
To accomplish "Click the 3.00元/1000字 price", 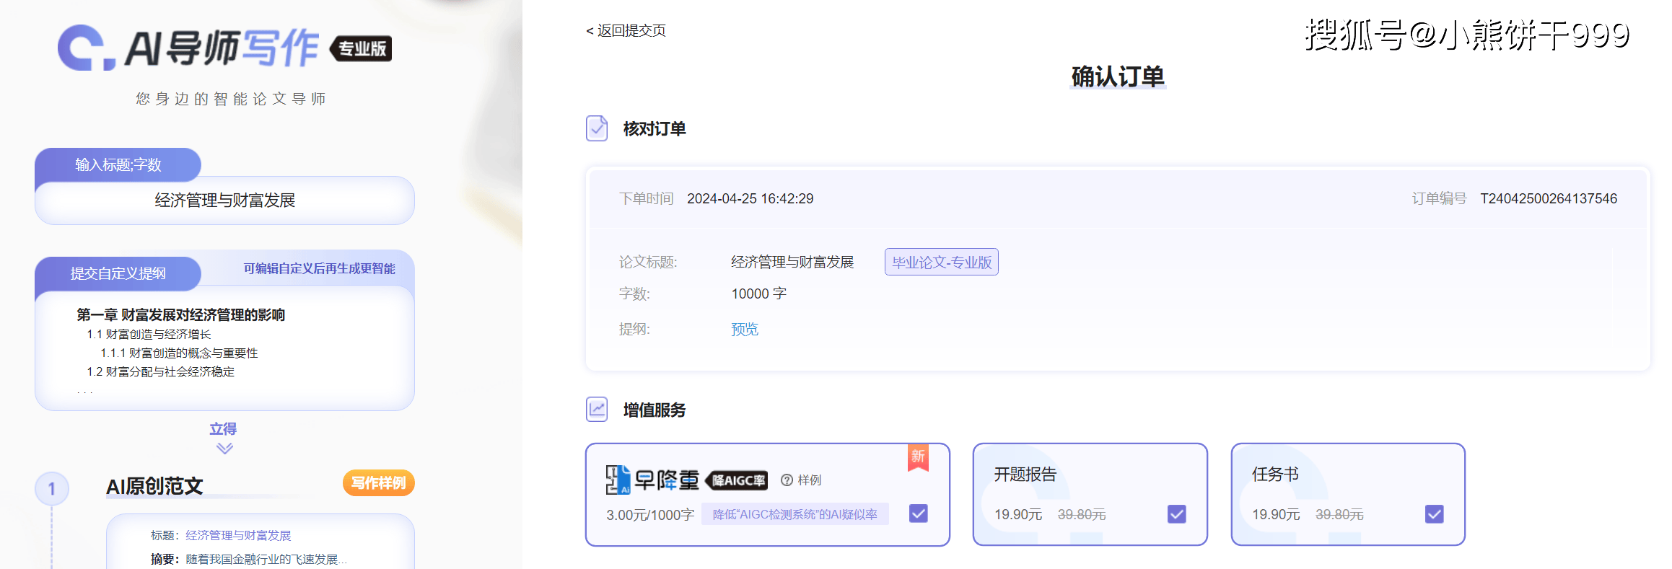I will click(650, 514).
